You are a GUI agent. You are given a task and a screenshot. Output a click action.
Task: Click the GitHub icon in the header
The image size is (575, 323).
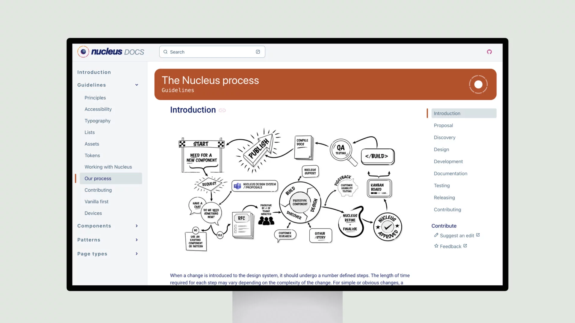coord(489,52)
